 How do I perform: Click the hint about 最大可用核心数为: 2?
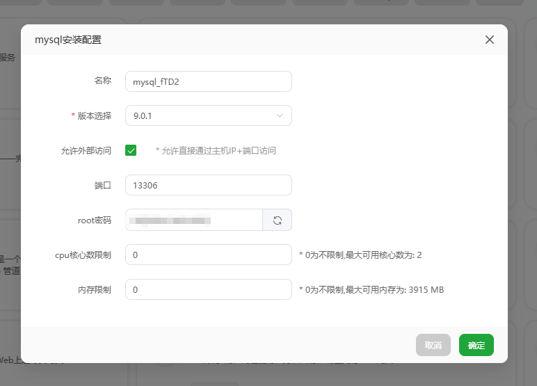coord(360,255)
